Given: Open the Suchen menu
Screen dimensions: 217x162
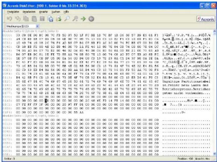Looking at the screenshot, I should [x=56, y=12].
